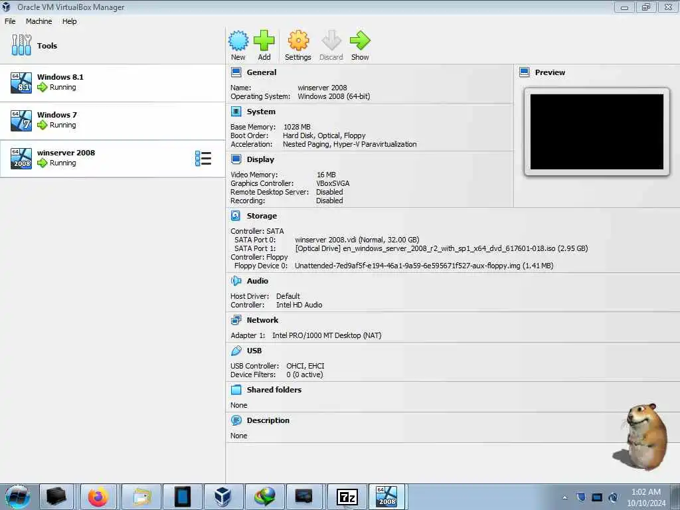Click the VirtualBox cube taskbar icon
Screen dimensions: 680x510
click(x=223, y=497)
